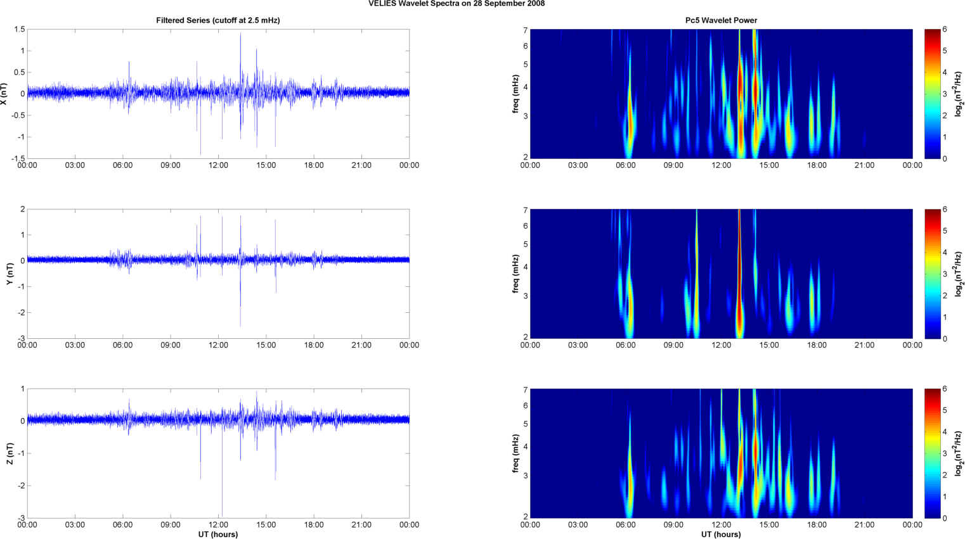This screenshot has height=539, width=965.
Task: Click the log2(nT²/Hz) label beside the bottom colorbar
Action: coord(959,453)
